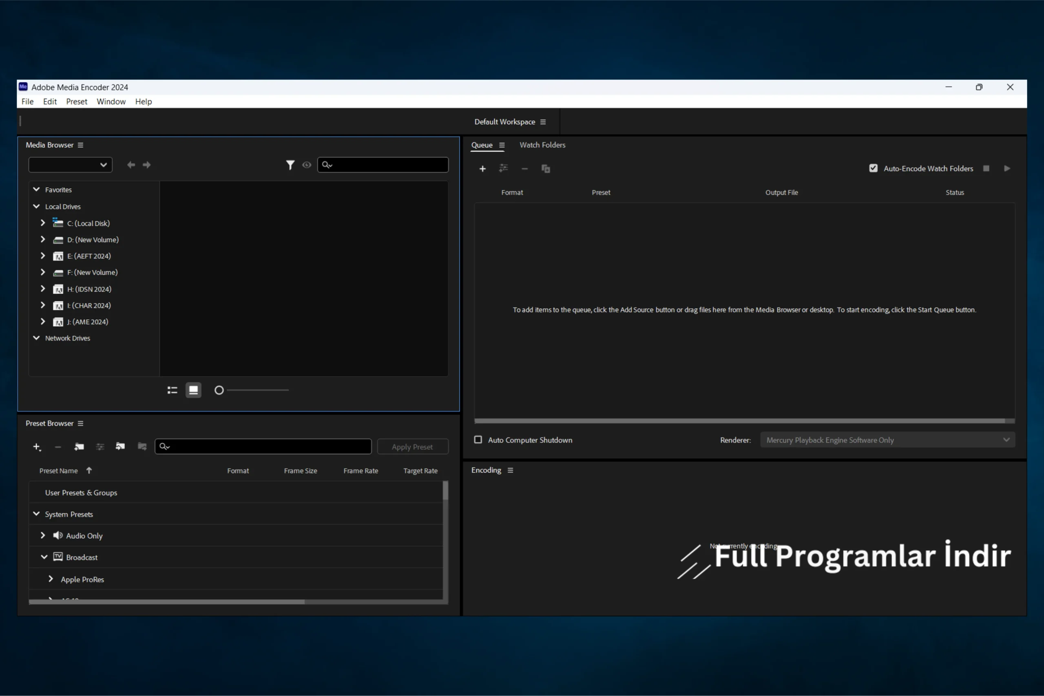Click the Duplicate icon in Queue toolbar
1044x696 pixels.
(x=546, y=169)
